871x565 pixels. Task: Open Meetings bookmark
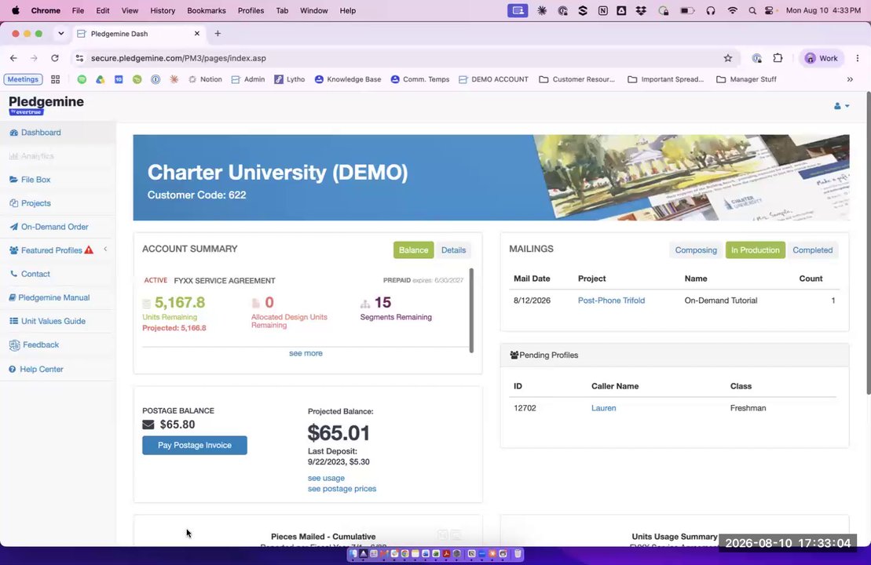point(23,79)
